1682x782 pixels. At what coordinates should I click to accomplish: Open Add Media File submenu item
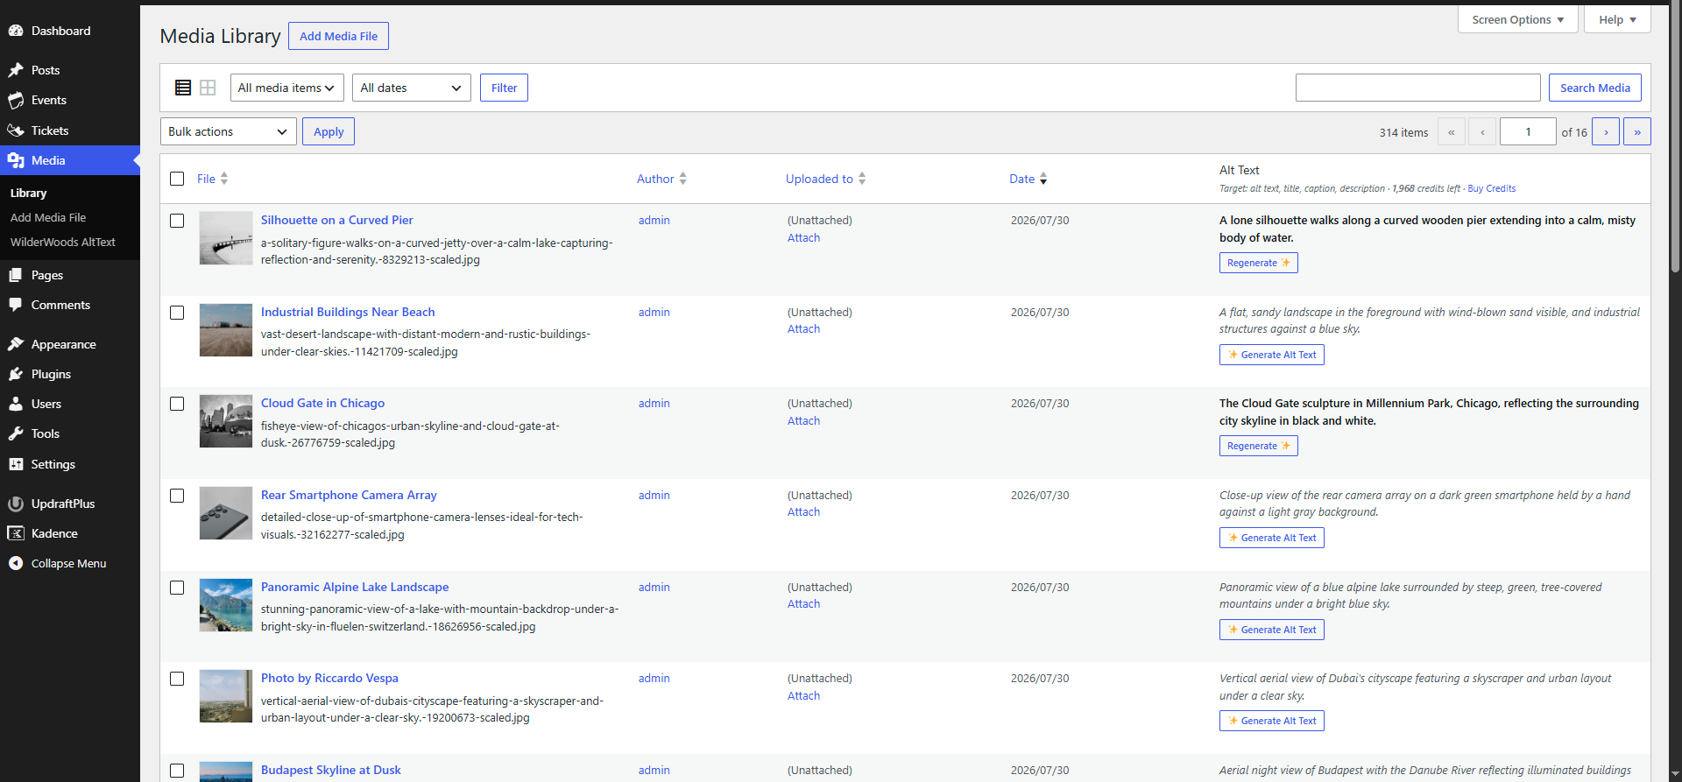pyautogui.click(x=48, y=217)
